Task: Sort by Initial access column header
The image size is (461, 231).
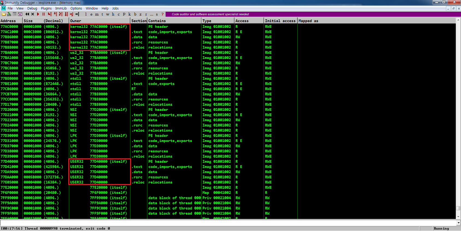Action: [x=281, y=21]
